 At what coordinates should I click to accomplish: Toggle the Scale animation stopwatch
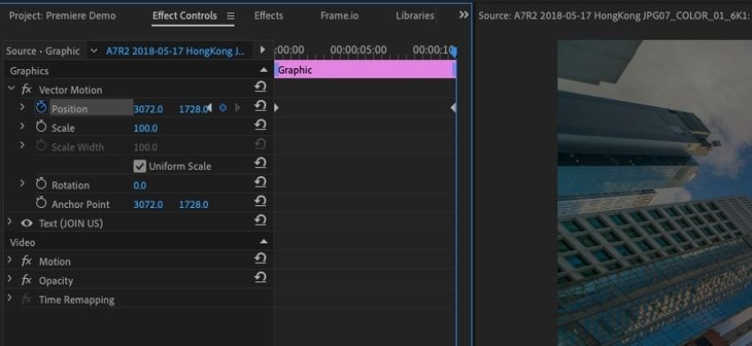tap(42, 127)
